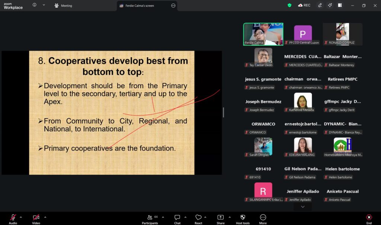381x225 pixels.
Task: Click the Share screen icon
Action: (221, 218)
